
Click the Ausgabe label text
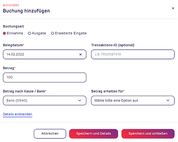click(x=39, y=33)
